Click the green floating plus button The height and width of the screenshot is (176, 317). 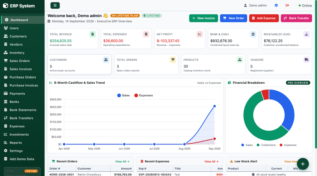tap(303, 164)
